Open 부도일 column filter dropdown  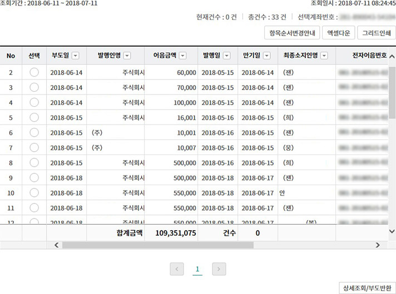click(x=76, y=56)
